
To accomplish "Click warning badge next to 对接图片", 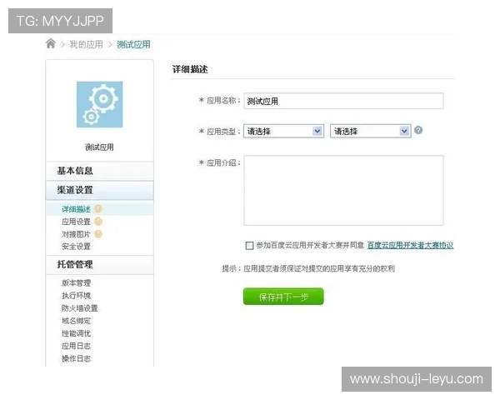I will pos(98,234).
